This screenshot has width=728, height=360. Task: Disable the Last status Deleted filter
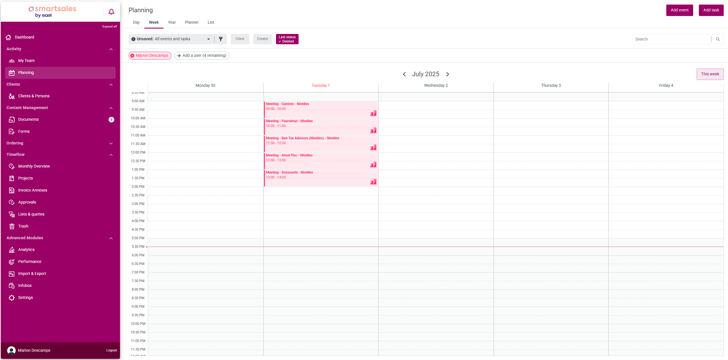287,39
